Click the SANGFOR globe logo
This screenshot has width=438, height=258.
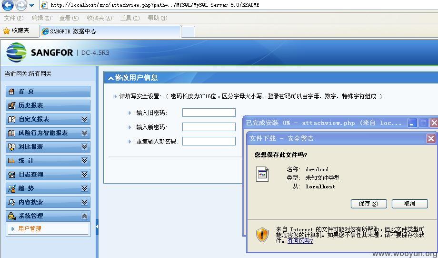click(16, 52)
